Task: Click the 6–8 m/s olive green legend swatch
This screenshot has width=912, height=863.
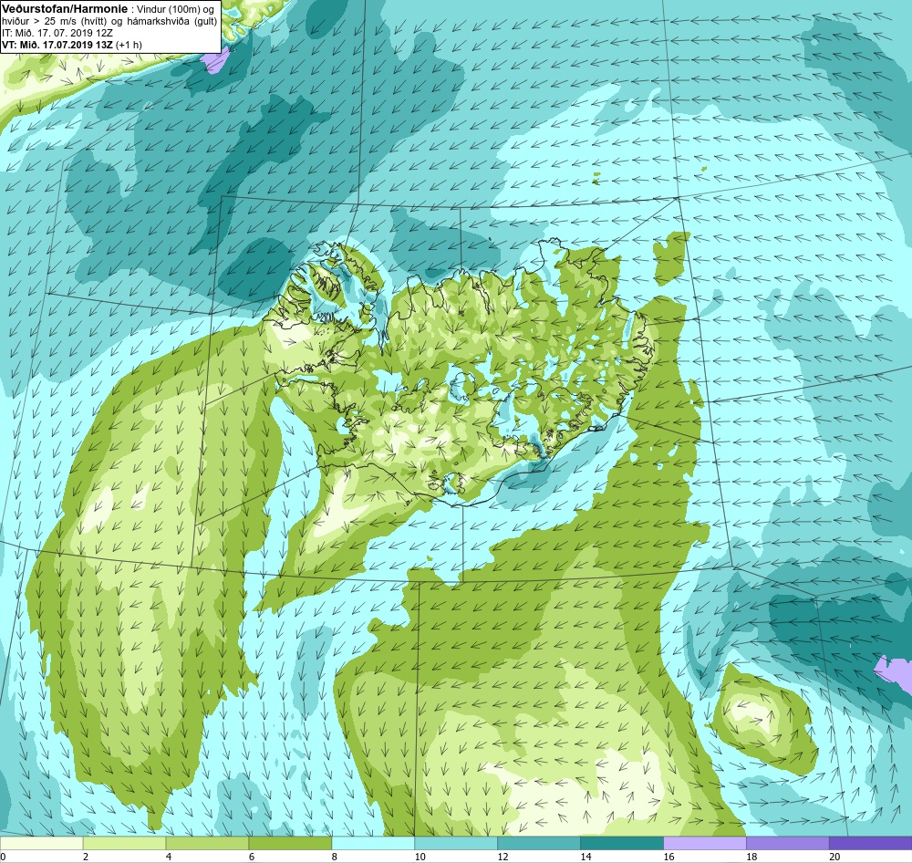Action: pyautogui.click(x=290, y=843)
